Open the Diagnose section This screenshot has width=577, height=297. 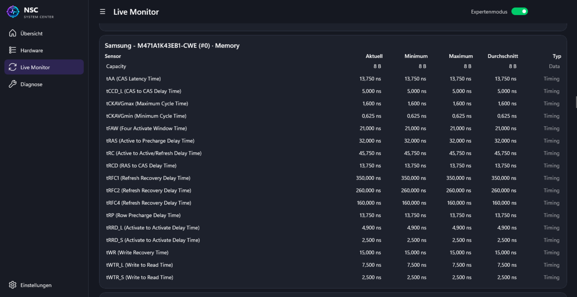pos(44,84)
